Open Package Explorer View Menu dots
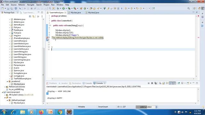The height and width of the screenshot is (115, 205). coord(42,16)
